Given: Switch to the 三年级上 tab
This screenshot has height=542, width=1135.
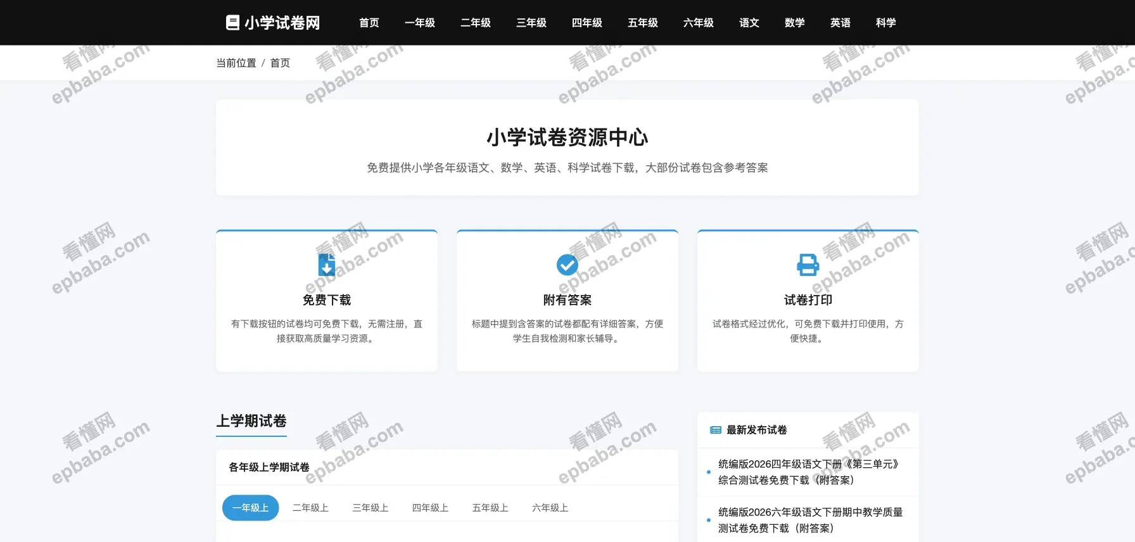Looking at the screenshot, I should (x=371, y=508).
